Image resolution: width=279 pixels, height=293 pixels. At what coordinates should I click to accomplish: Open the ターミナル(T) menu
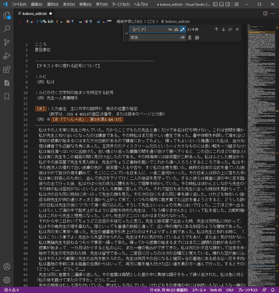(x=121, y=4)
